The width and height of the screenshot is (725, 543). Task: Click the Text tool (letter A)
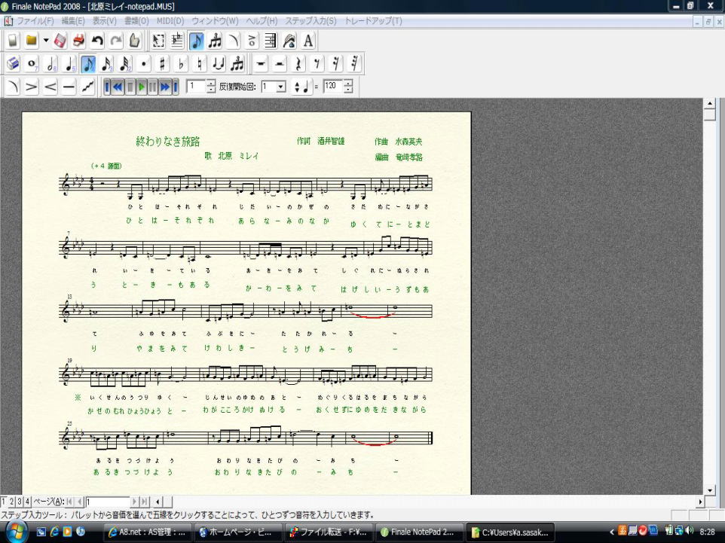click(x=308, y=41)
